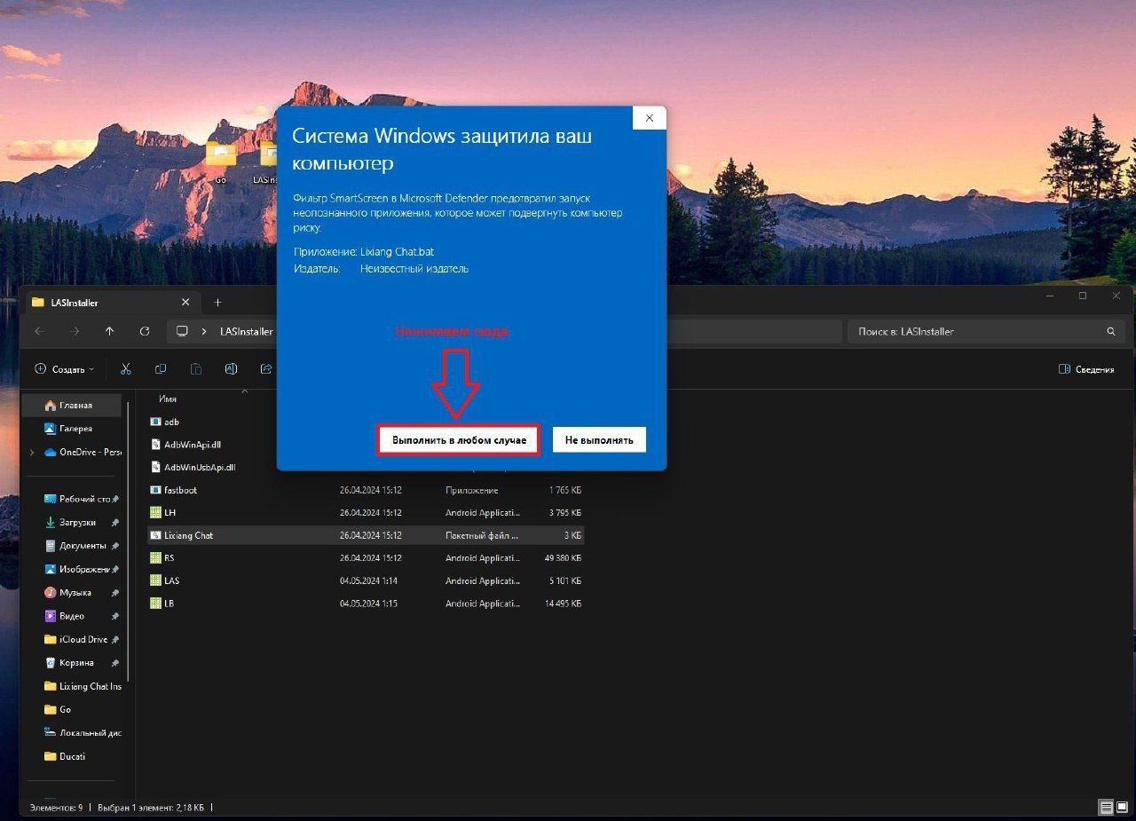The width and height of the screenshot is (1136, 821).
Task: Select the Lixiang Chat batch file
Action: pos(365,535)
